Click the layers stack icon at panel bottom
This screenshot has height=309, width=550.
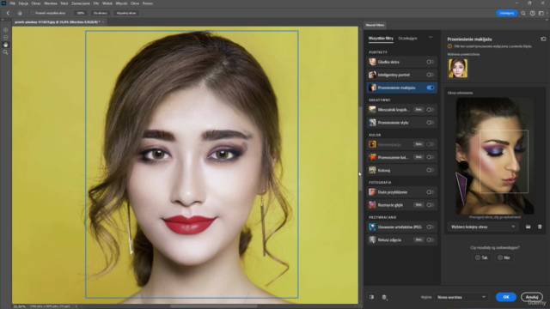384,297
